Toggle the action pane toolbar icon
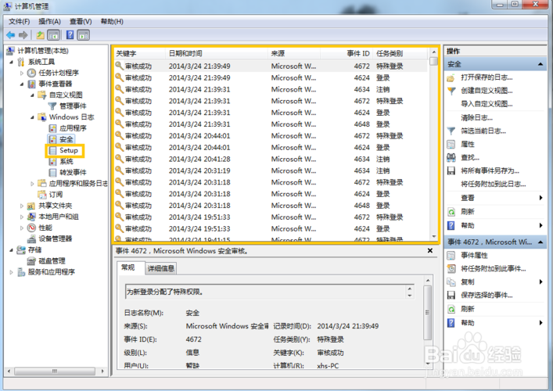The image size is (553, 391). coord(84,35)
